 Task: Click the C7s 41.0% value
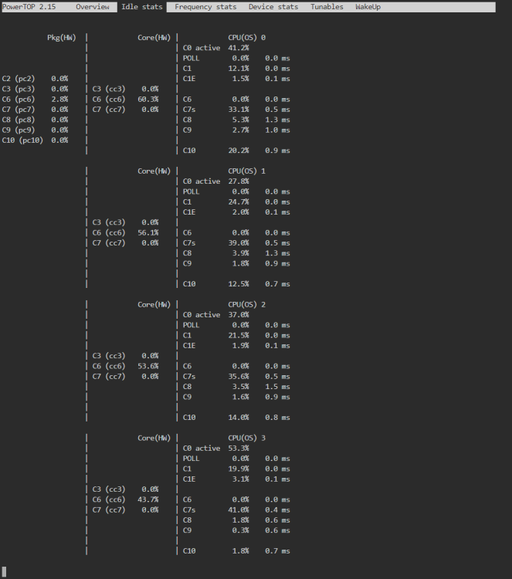pos(239,510)
